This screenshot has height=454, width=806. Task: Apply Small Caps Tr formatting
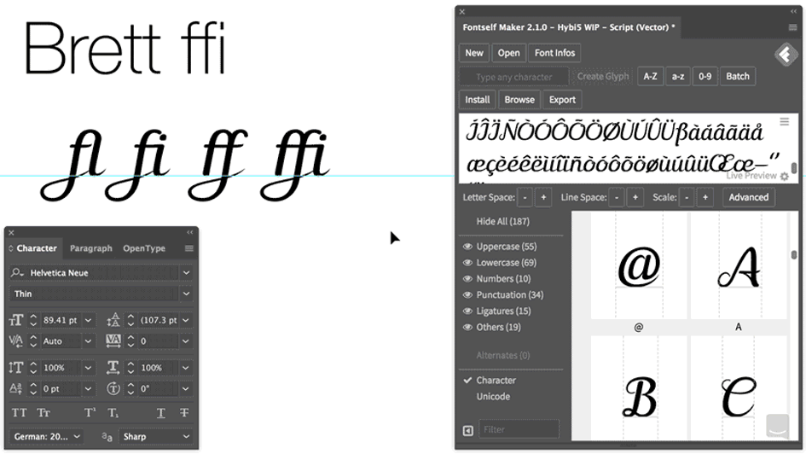point(43,412)
